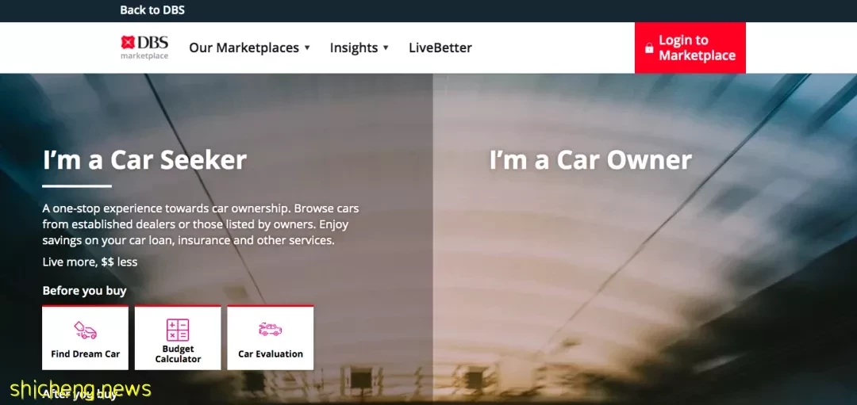Viewport: 857px width, 405px height.
Task: Click the Find Dream Car tag icon
Action: pos(85,330)
